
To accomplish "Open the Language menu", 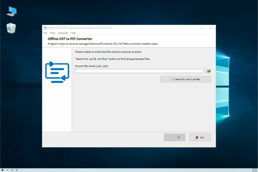I will click(63, 33).
